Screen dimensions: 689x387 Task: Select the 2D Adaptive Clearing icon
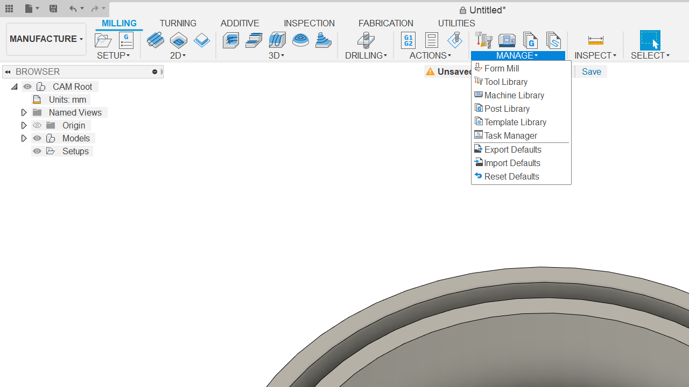155,40
